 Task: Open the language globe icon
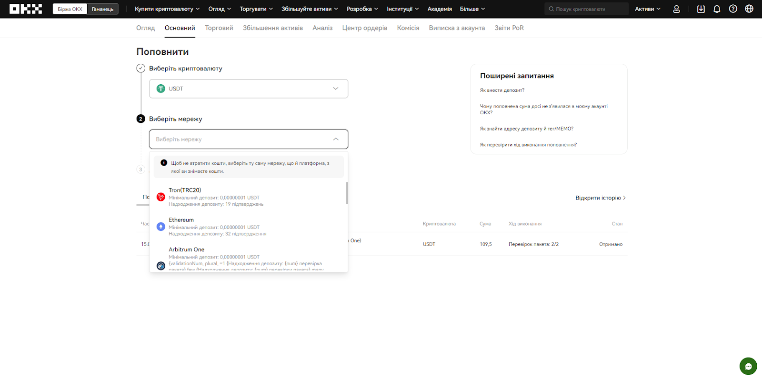[x=749, y=9]
